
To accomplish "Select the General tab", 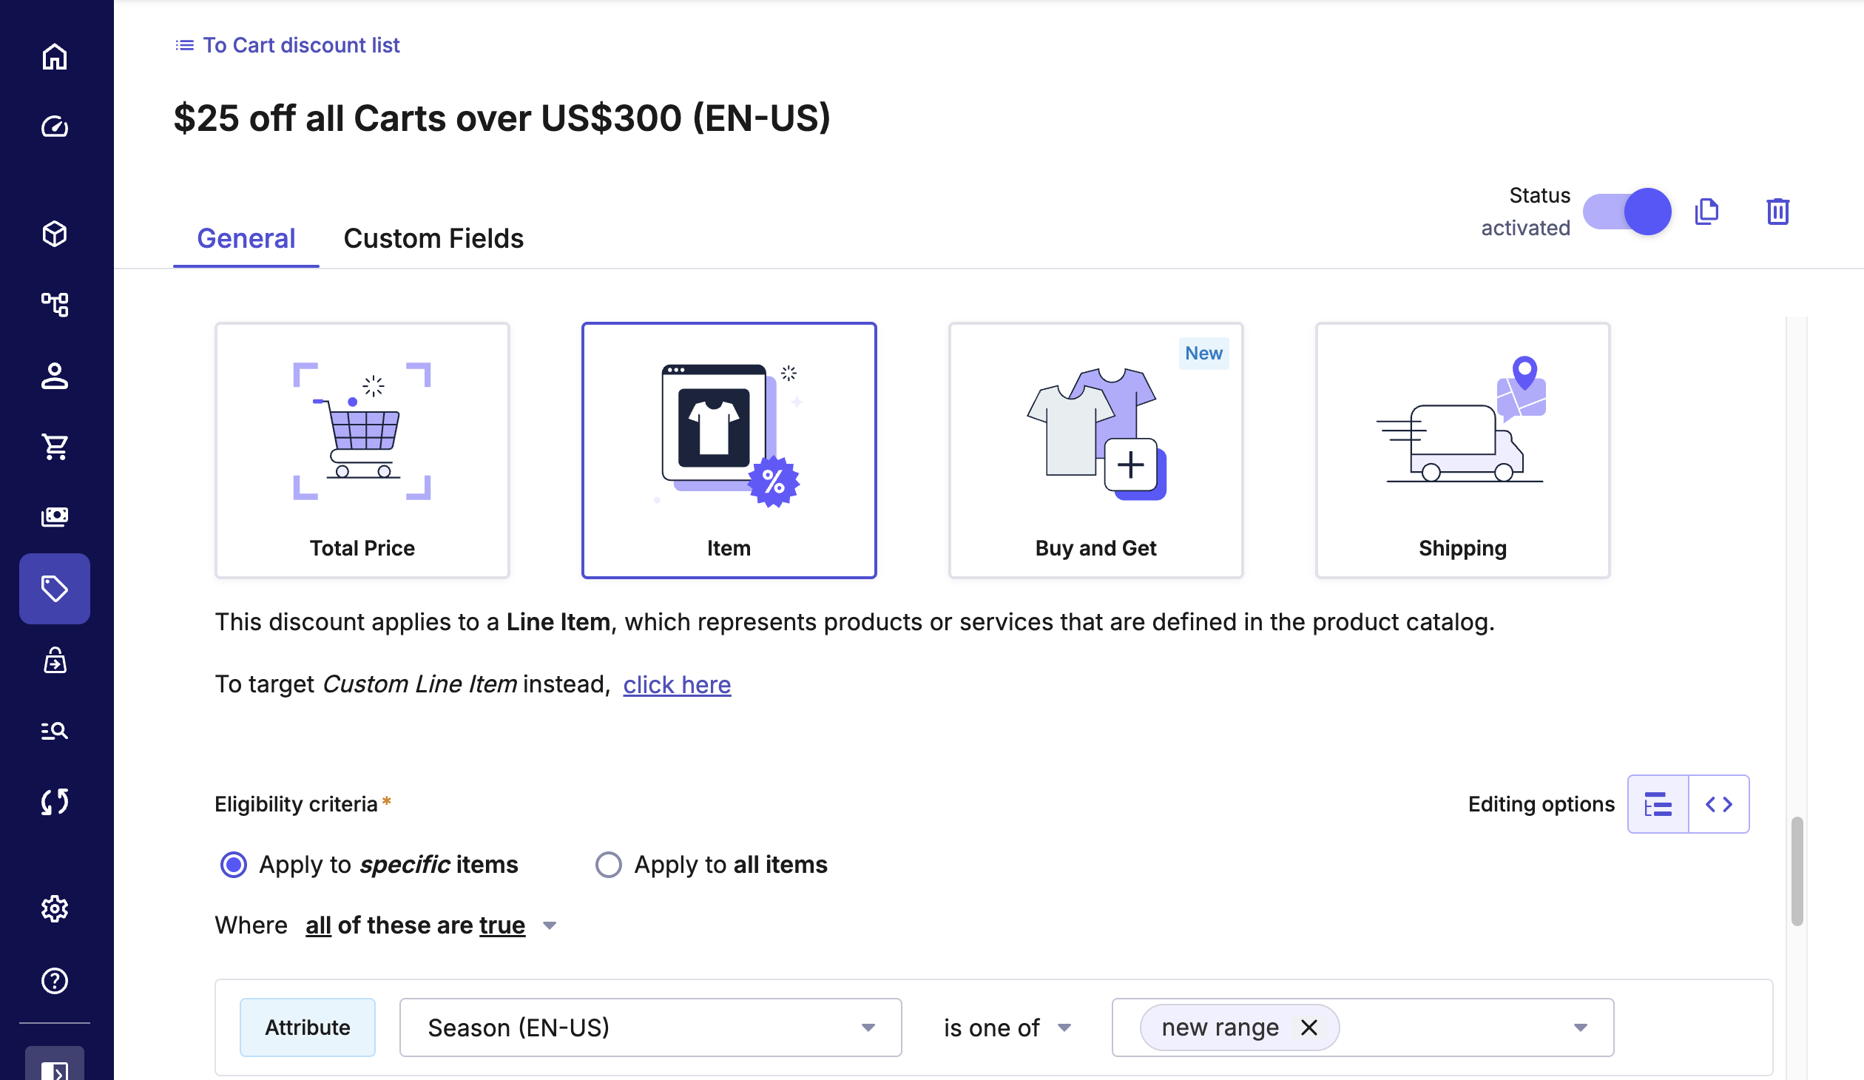I will (246, 238).
